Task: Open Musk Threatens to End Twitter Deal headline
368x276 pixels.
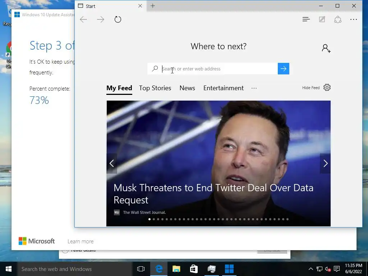Action: 213,194
